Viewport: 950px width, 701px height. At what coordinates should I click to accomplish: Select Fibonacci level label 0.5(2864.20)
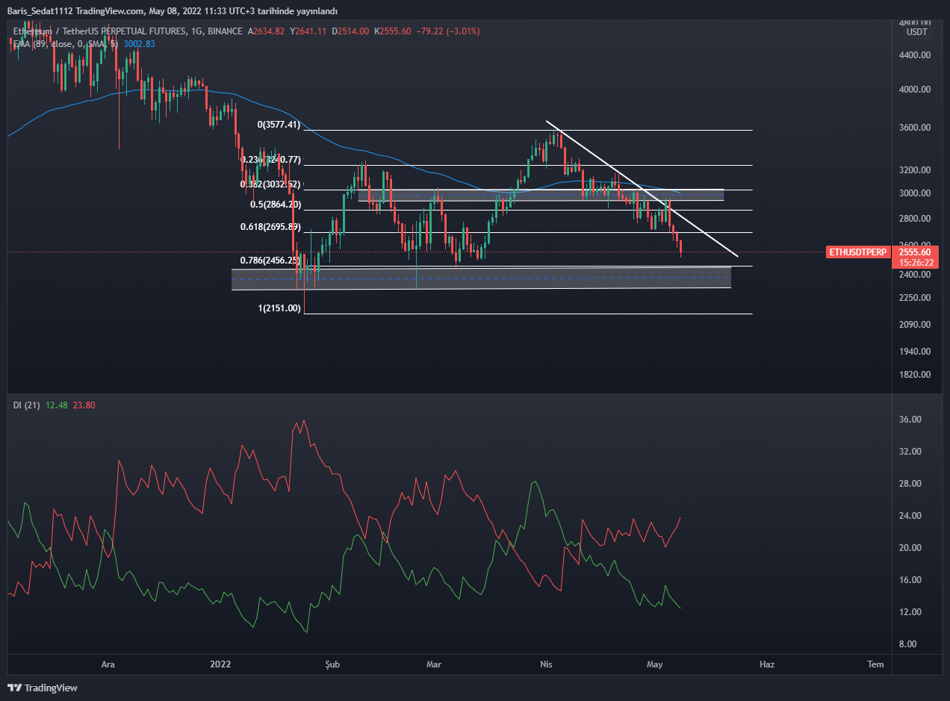pos(275,204)
